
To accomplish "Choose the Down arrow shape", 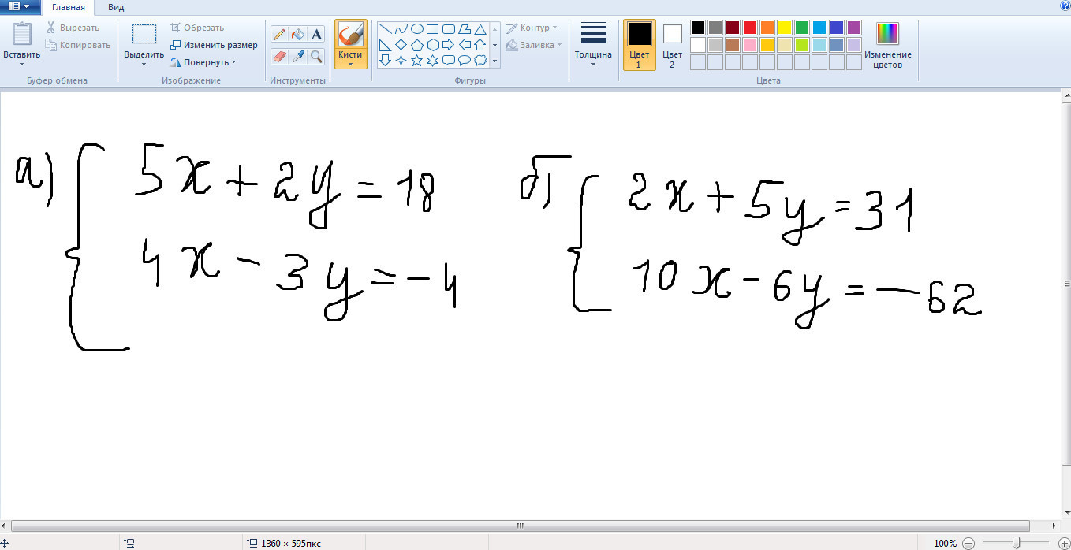I will click(386, 60).
